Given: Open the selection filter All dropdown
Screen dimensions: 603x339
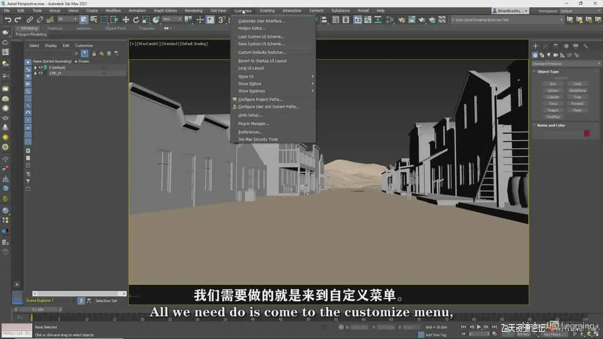Looking at the screenshot, I should coord(67,19).
